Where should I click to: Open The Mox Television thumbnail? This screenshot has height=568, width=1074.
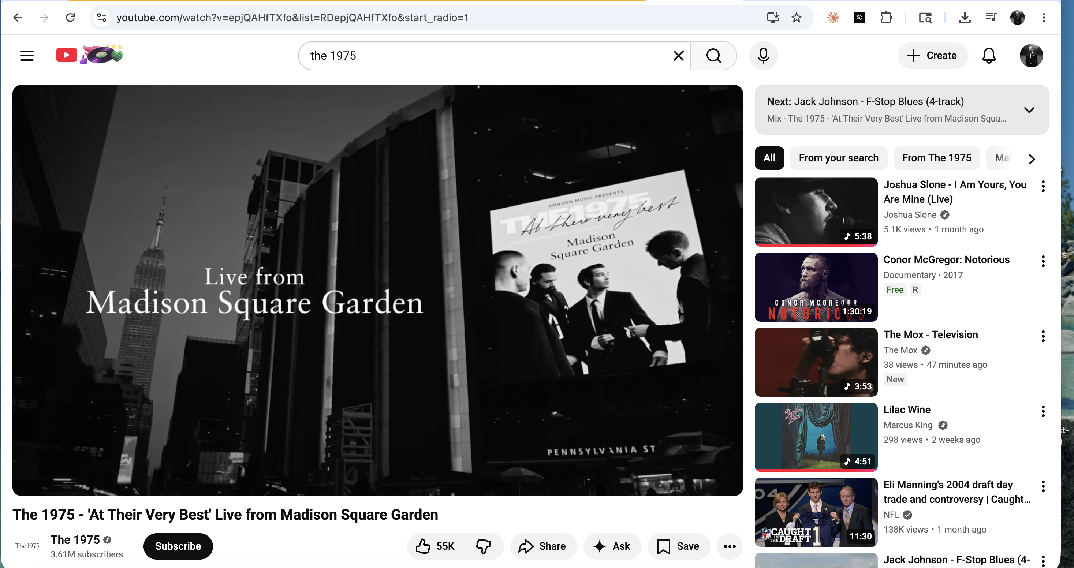click(816, 362)
